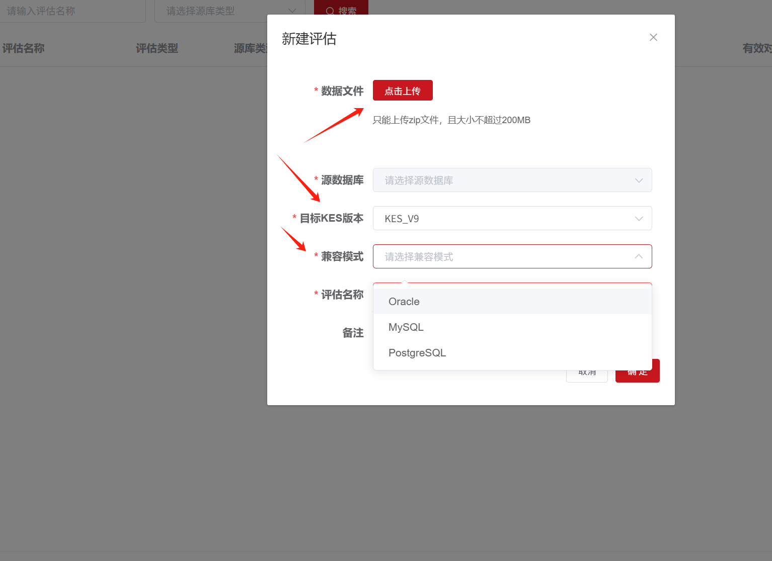Select Oracle compatibility mode
The image size is (772, 561).
pos(512,302)
